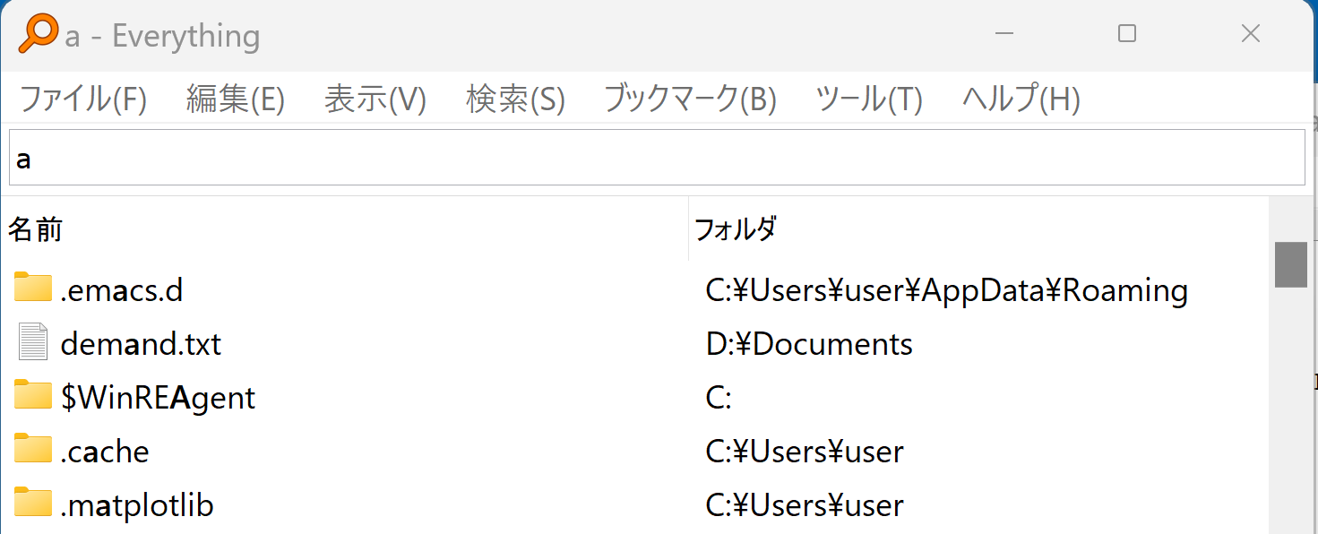The image size is (1318, 534).
Task: Open the 編集(E) menu
Action: (x=235, y=99)
